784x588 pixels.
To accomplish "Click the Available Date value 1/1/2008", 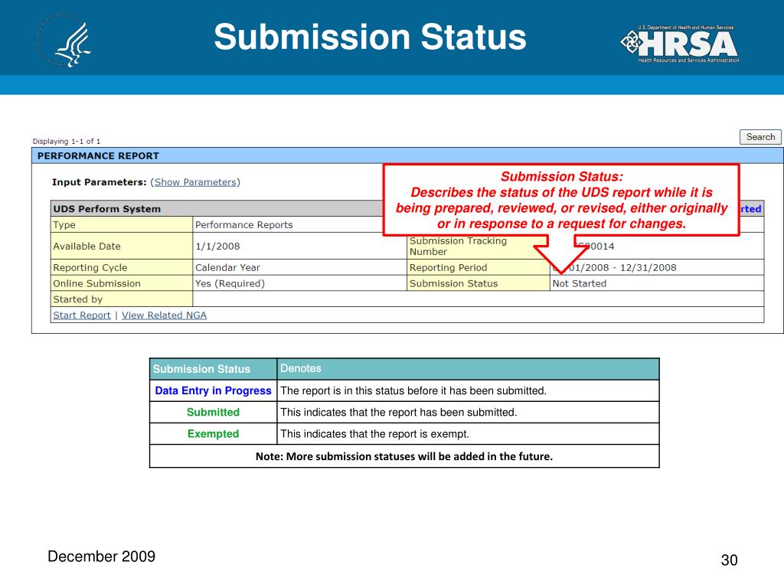I will click(217, 246).
